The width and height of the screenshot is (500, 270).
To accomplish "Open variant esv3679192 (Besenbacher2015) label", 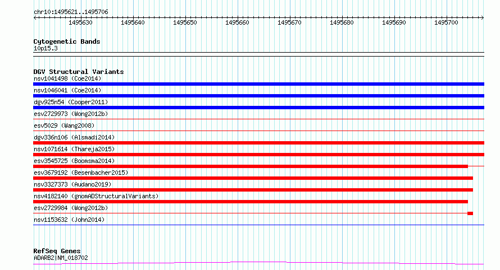I will tap(81, 173).
